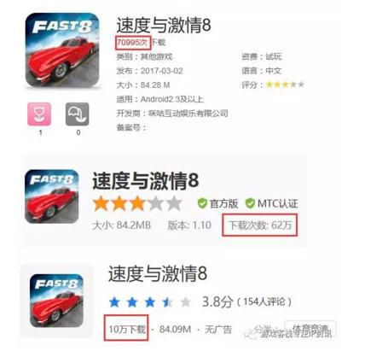Click the 154人评论 review count
This screenshot has height=357, width=365.
[264, 301]
